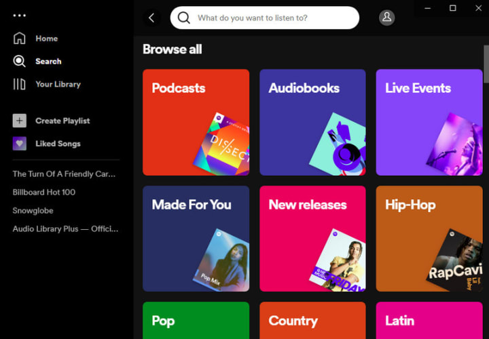Viewport: 489px width, 339px height.
Task: Click the New Music Friday cover art
Action: tap(340, 261)
